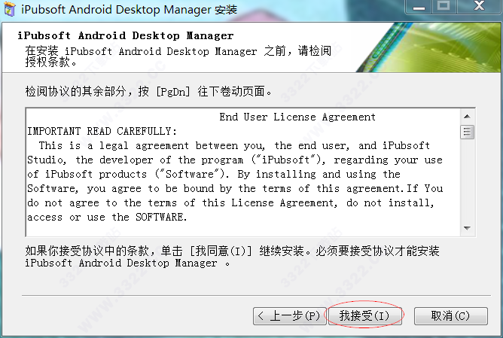Click the [PgDn] instruction text
This screenshot has height=338, width=503.
pos(148,92)
